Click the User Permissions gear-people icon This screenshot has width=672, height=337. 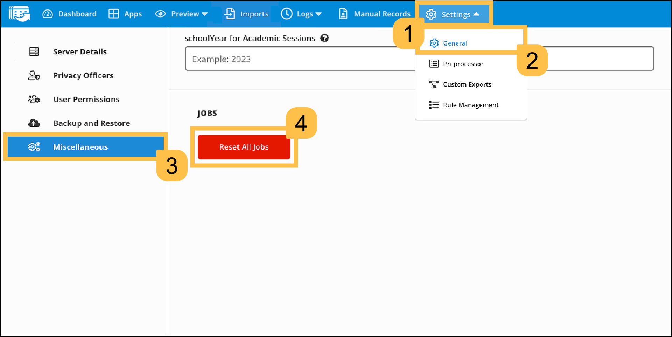click(34, 99)
